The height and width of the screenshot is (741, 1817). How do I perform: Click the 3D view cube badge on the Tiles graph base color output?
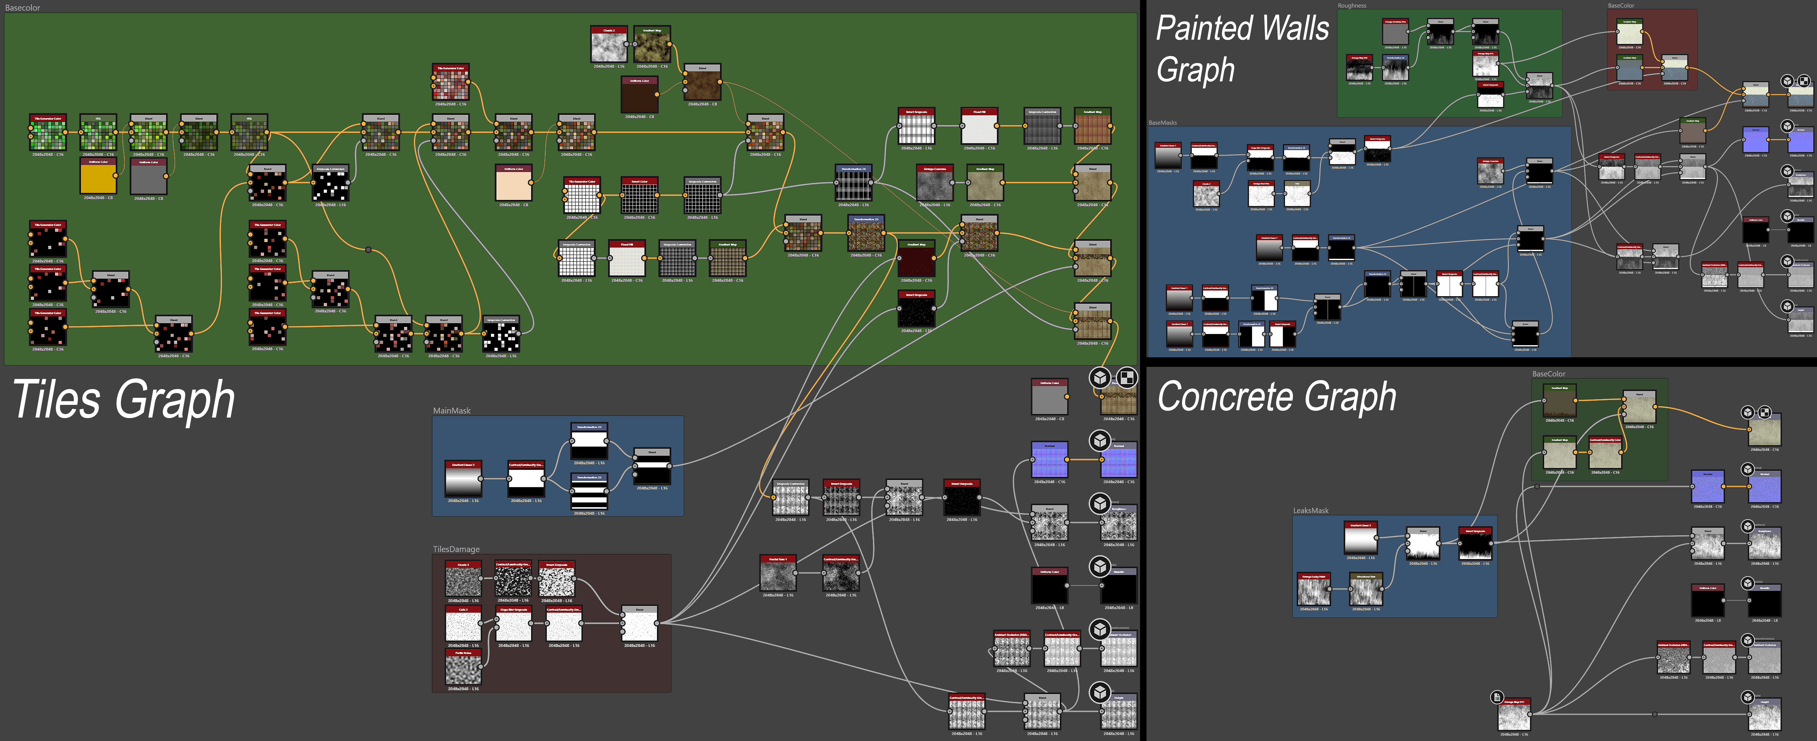[1100, 378]
